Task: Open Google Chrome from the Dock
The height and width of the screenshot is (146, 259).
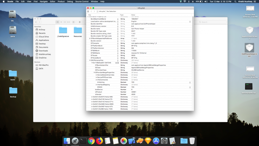Action: tap(91, 141)
